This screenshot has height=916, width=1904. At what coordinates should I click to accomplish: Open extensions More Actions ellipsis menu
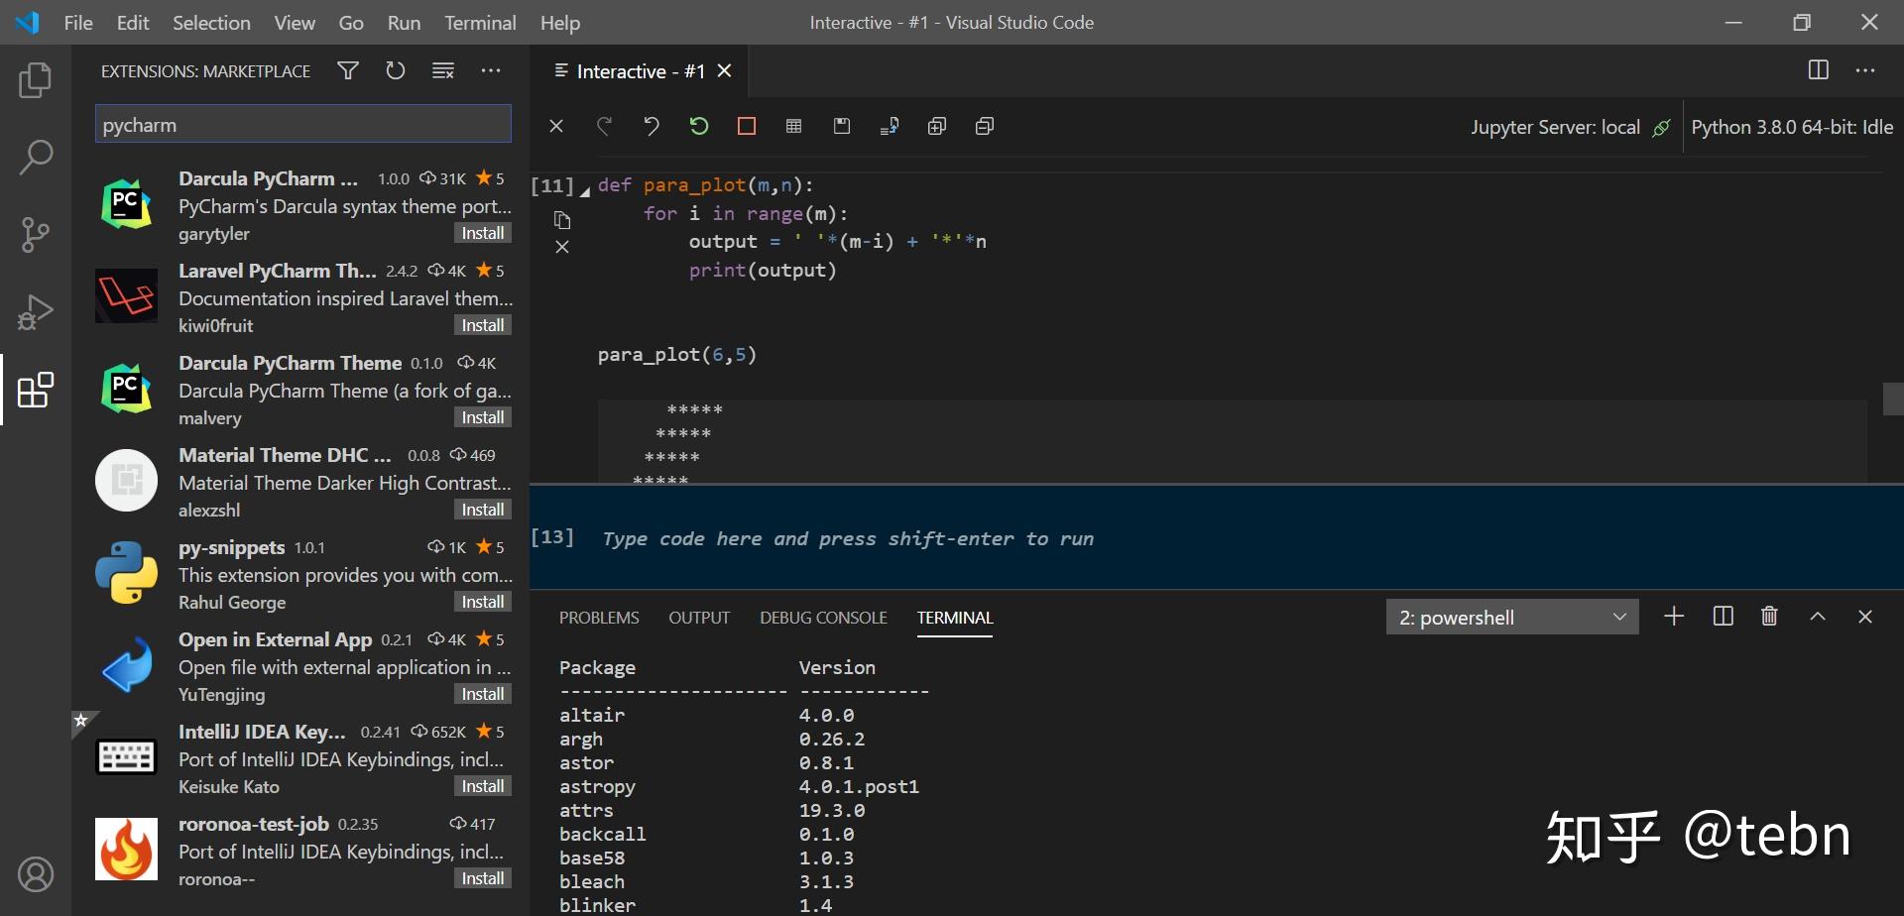click(x=491, y=70)
